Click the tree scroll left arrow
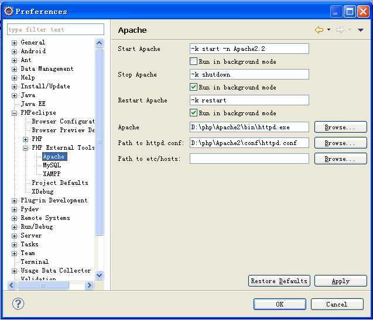Image resolution: width=373 pixels, height=320 pixels. tap(12, 285)
